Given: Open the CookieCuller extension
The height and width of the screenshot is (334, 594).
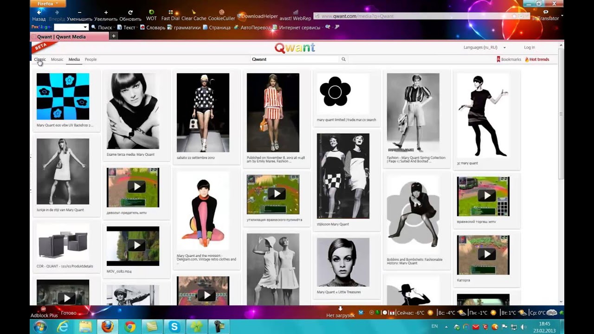Looking at the screenshot, I should pyautogui.click(x=222, y=15).
